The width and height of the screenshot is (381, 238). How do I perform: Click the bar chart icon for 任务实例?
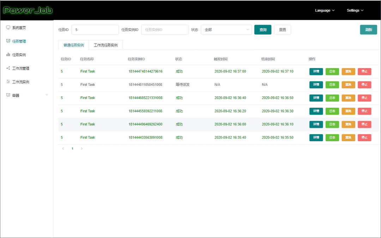click(8, 54)
